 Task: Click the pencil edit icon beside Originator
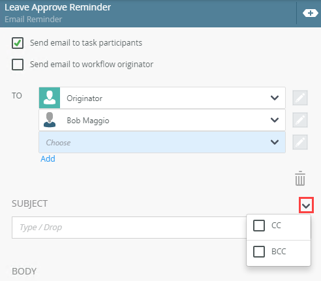(x=300, y=98)
